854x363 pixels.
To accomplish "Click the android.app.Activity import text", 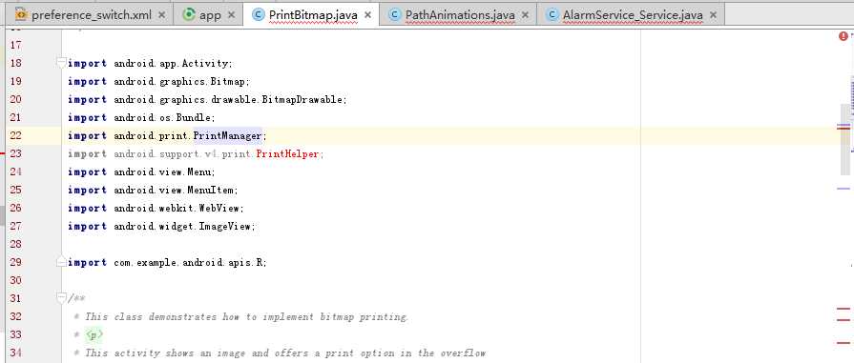I will (x=174, y=64).
